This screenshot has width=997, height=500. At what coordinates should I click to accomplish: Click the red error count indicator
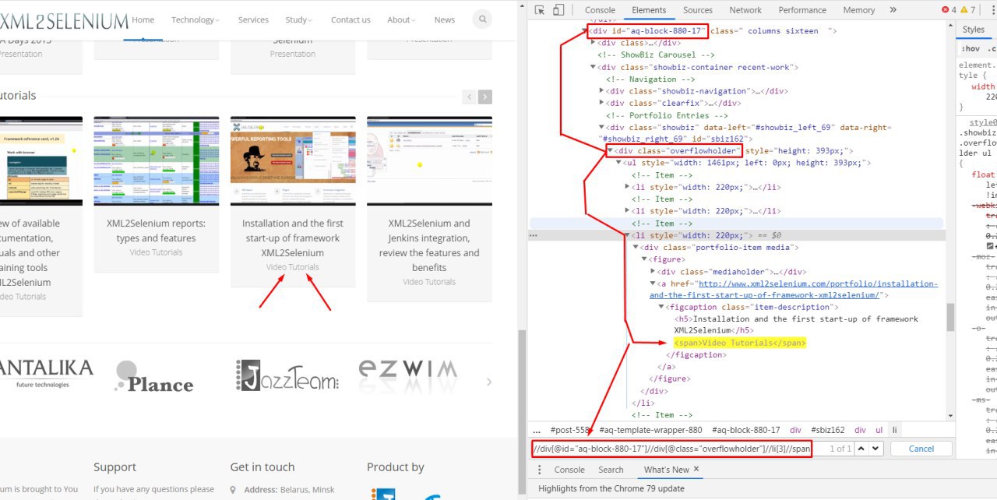(949, 10)
